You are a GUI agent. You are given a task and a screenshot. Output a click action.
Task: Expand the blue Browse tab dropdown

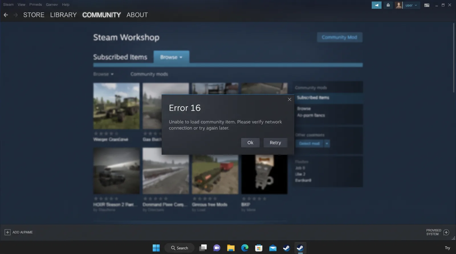(171, 57)
